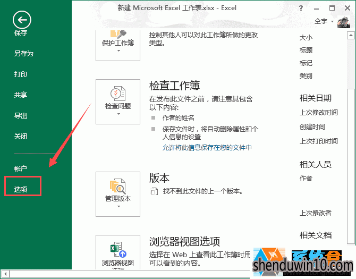Click the 标题 property field
The height and width of the screenshot is (279, 356).
[306, 50]
